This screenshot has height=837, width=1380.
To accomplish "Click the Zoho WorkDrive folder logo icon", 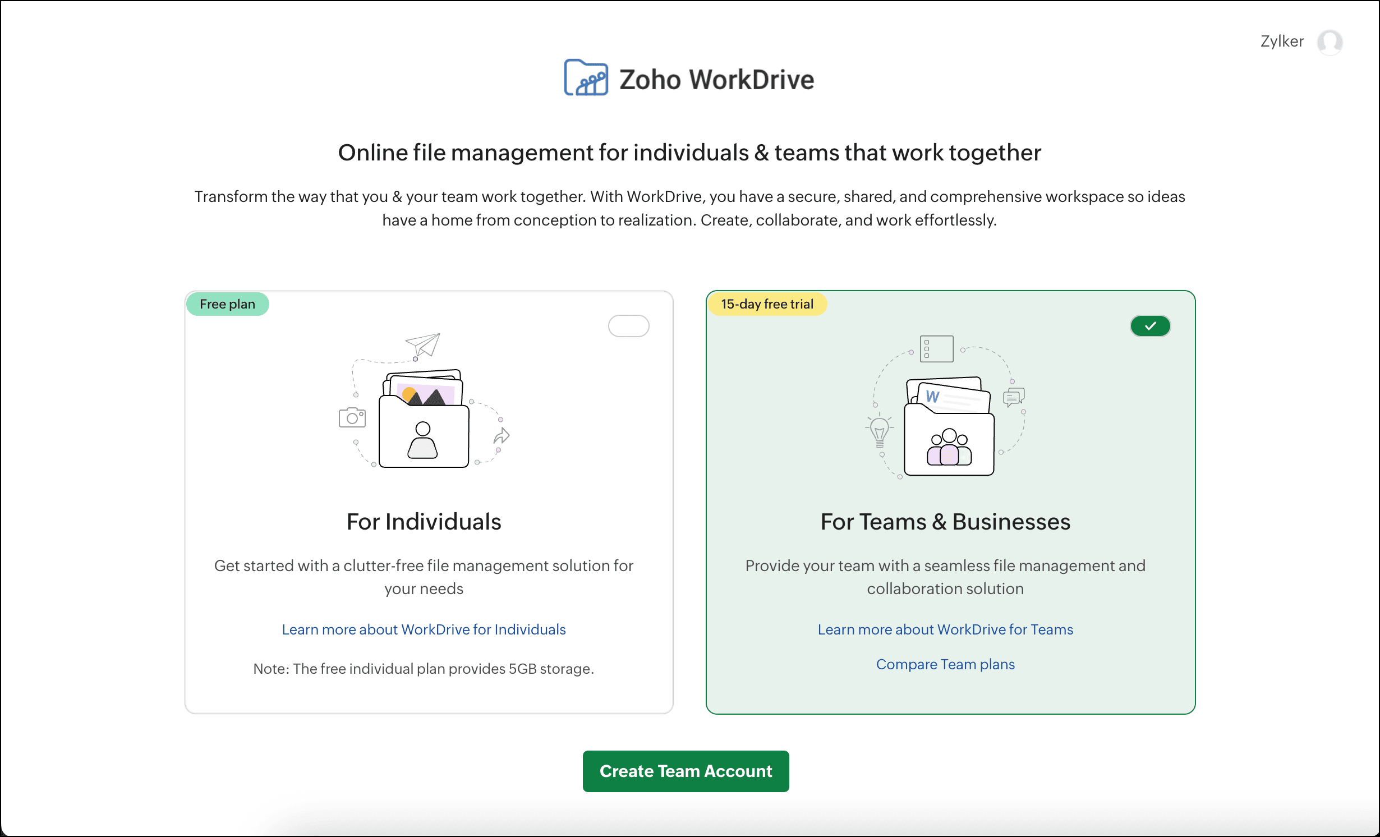I will pos(586,78).
